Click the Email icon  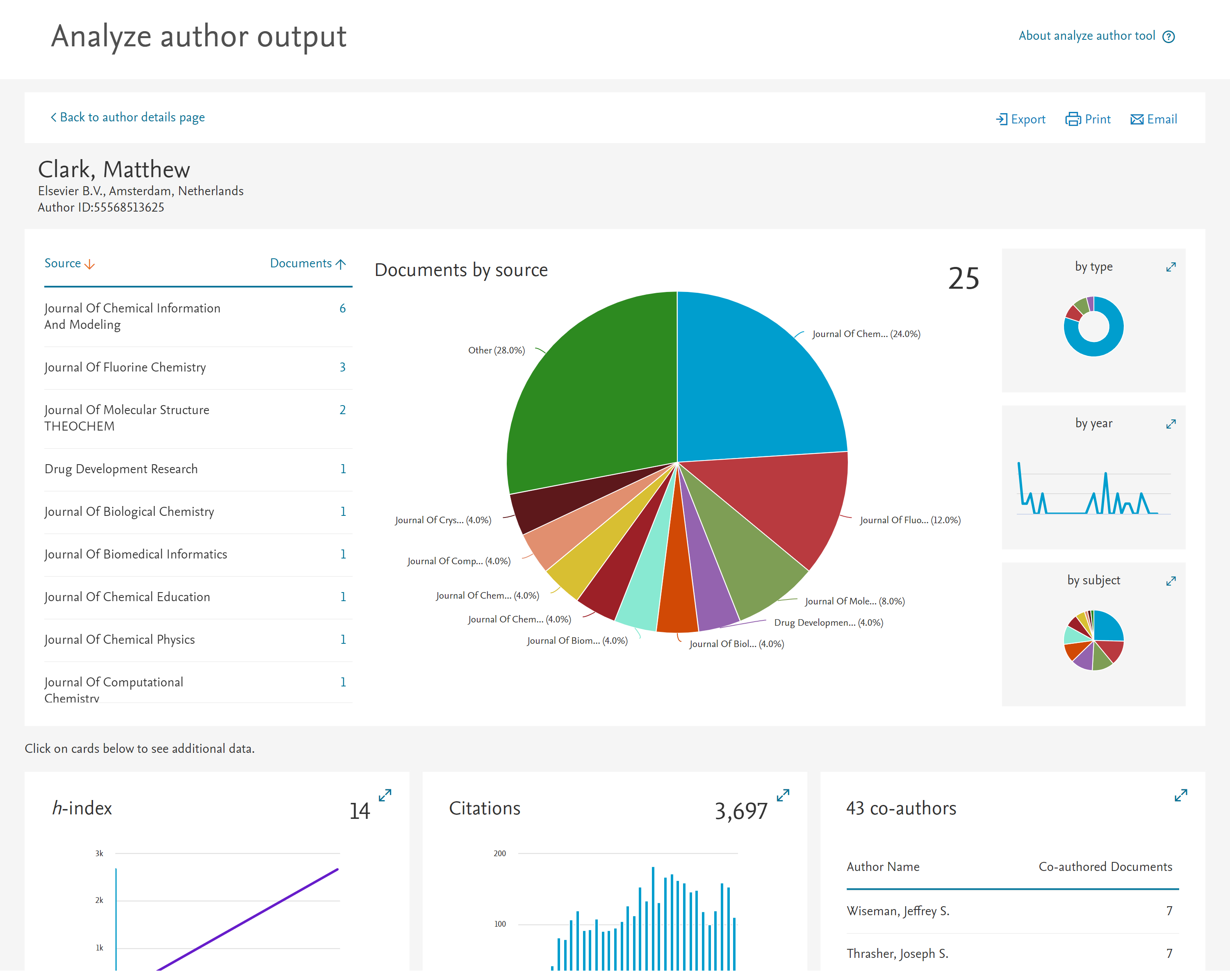coord(1137,119)
